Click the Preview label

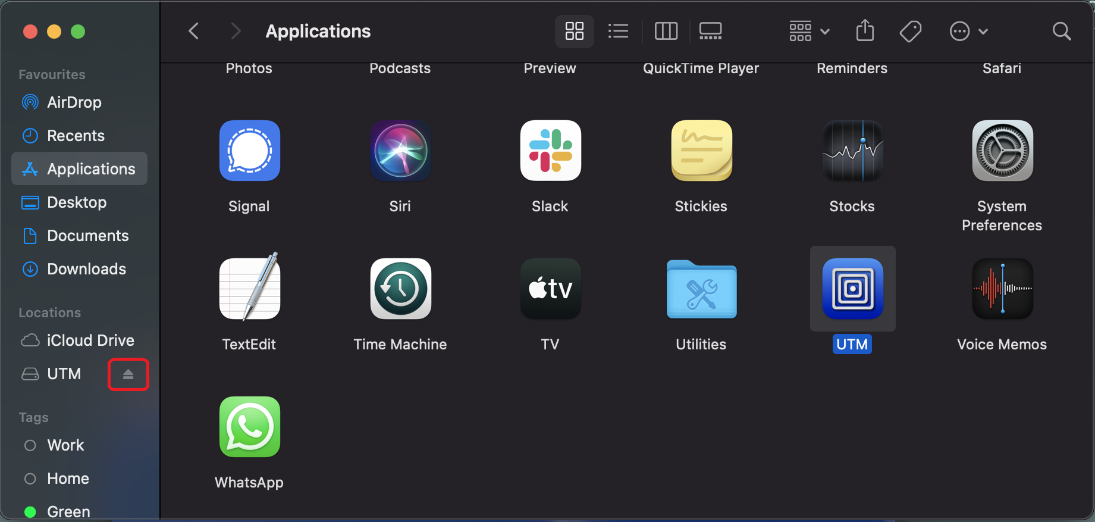[550, 68]
